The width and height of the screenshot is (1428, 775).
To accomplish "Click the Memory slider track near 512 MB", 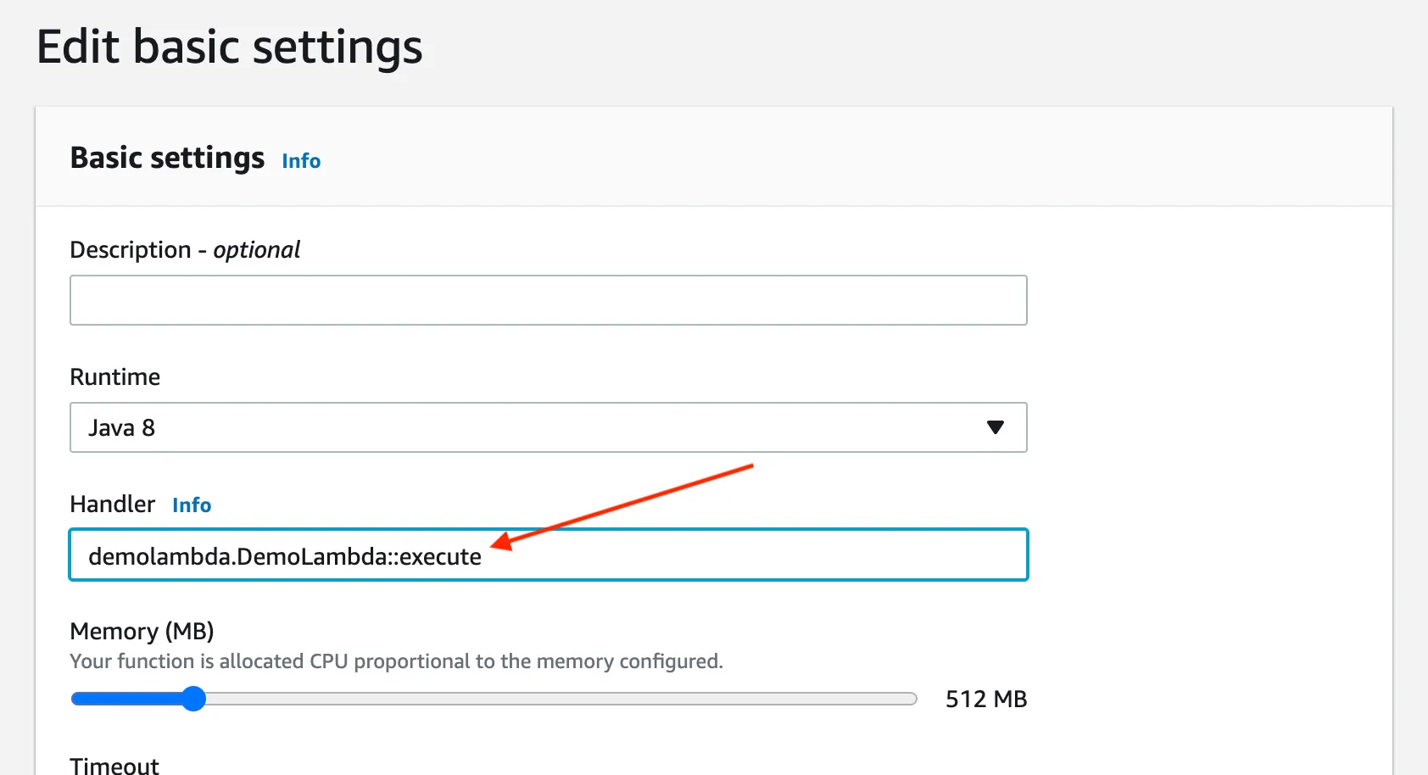I will (492, 698).
